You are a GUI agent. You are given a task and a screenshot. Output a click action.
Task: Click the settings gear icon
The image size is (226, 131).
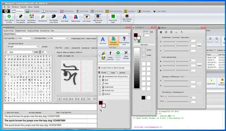click(6, 11)
